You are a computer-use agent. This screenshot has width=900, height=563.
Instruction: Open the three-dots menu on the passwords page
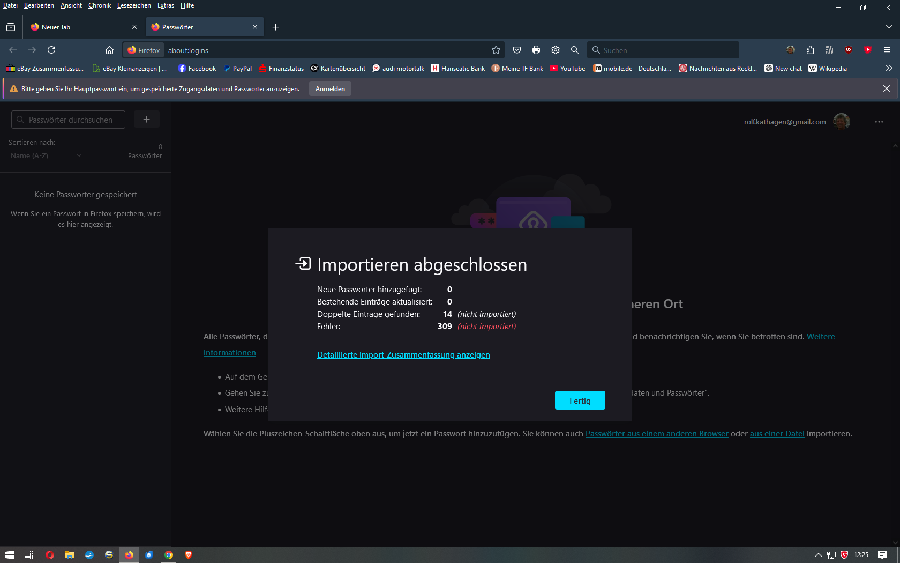click(879, 122)
